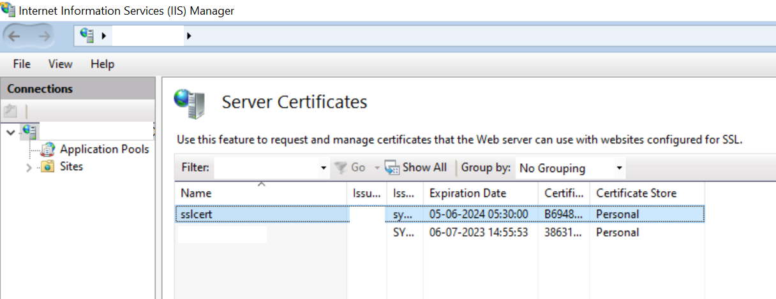Sort by the Certificate Store column header
Image resolution: width=776 pixels, height=299 pixels.
pos(636,193)
